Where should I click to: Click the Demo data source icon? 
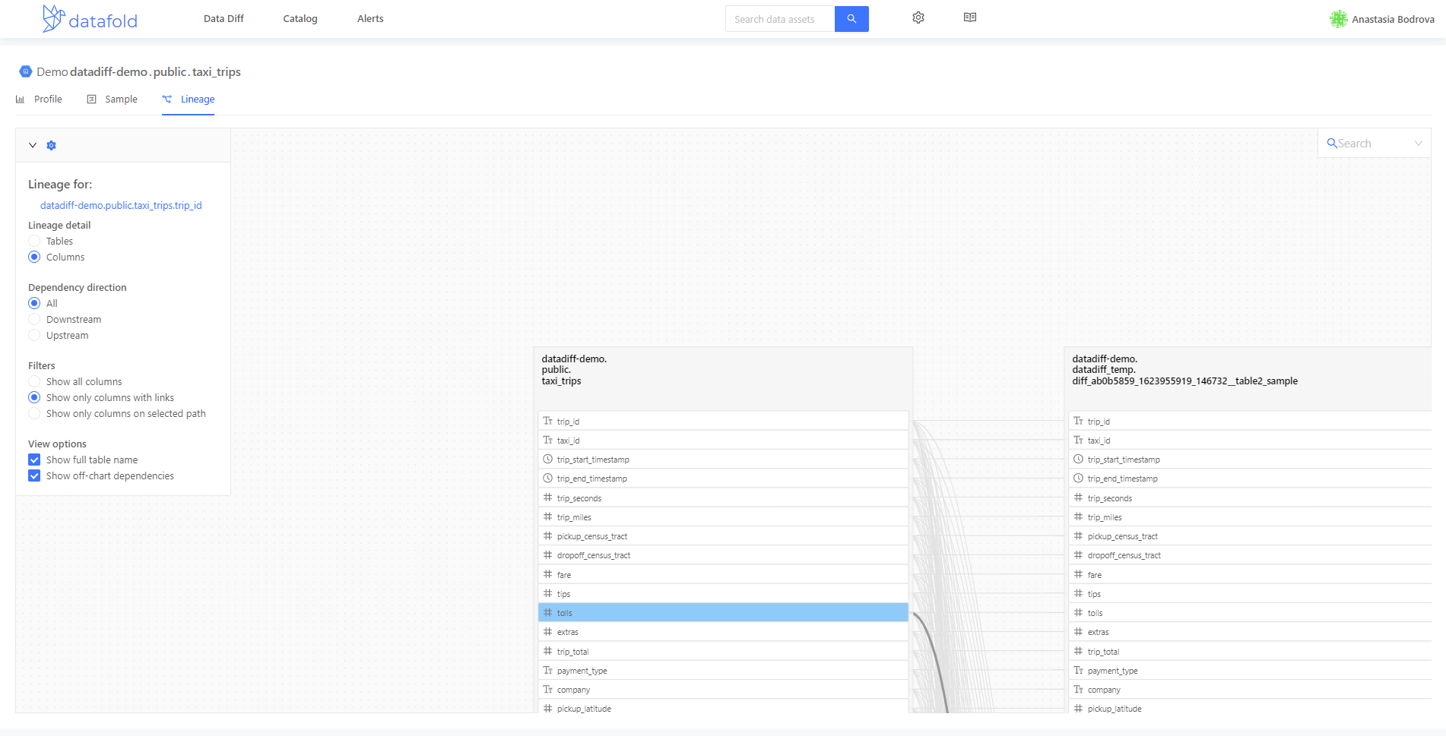click(x=26, y=71)
